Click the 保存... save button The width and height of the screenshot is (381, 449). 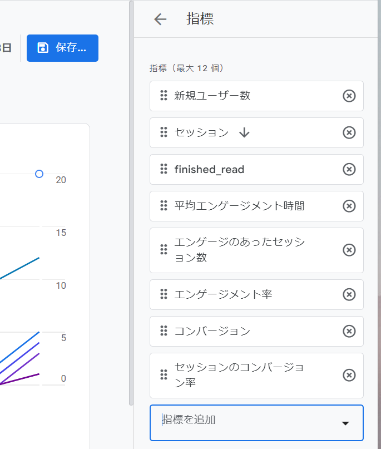click(x=62, y=48)
